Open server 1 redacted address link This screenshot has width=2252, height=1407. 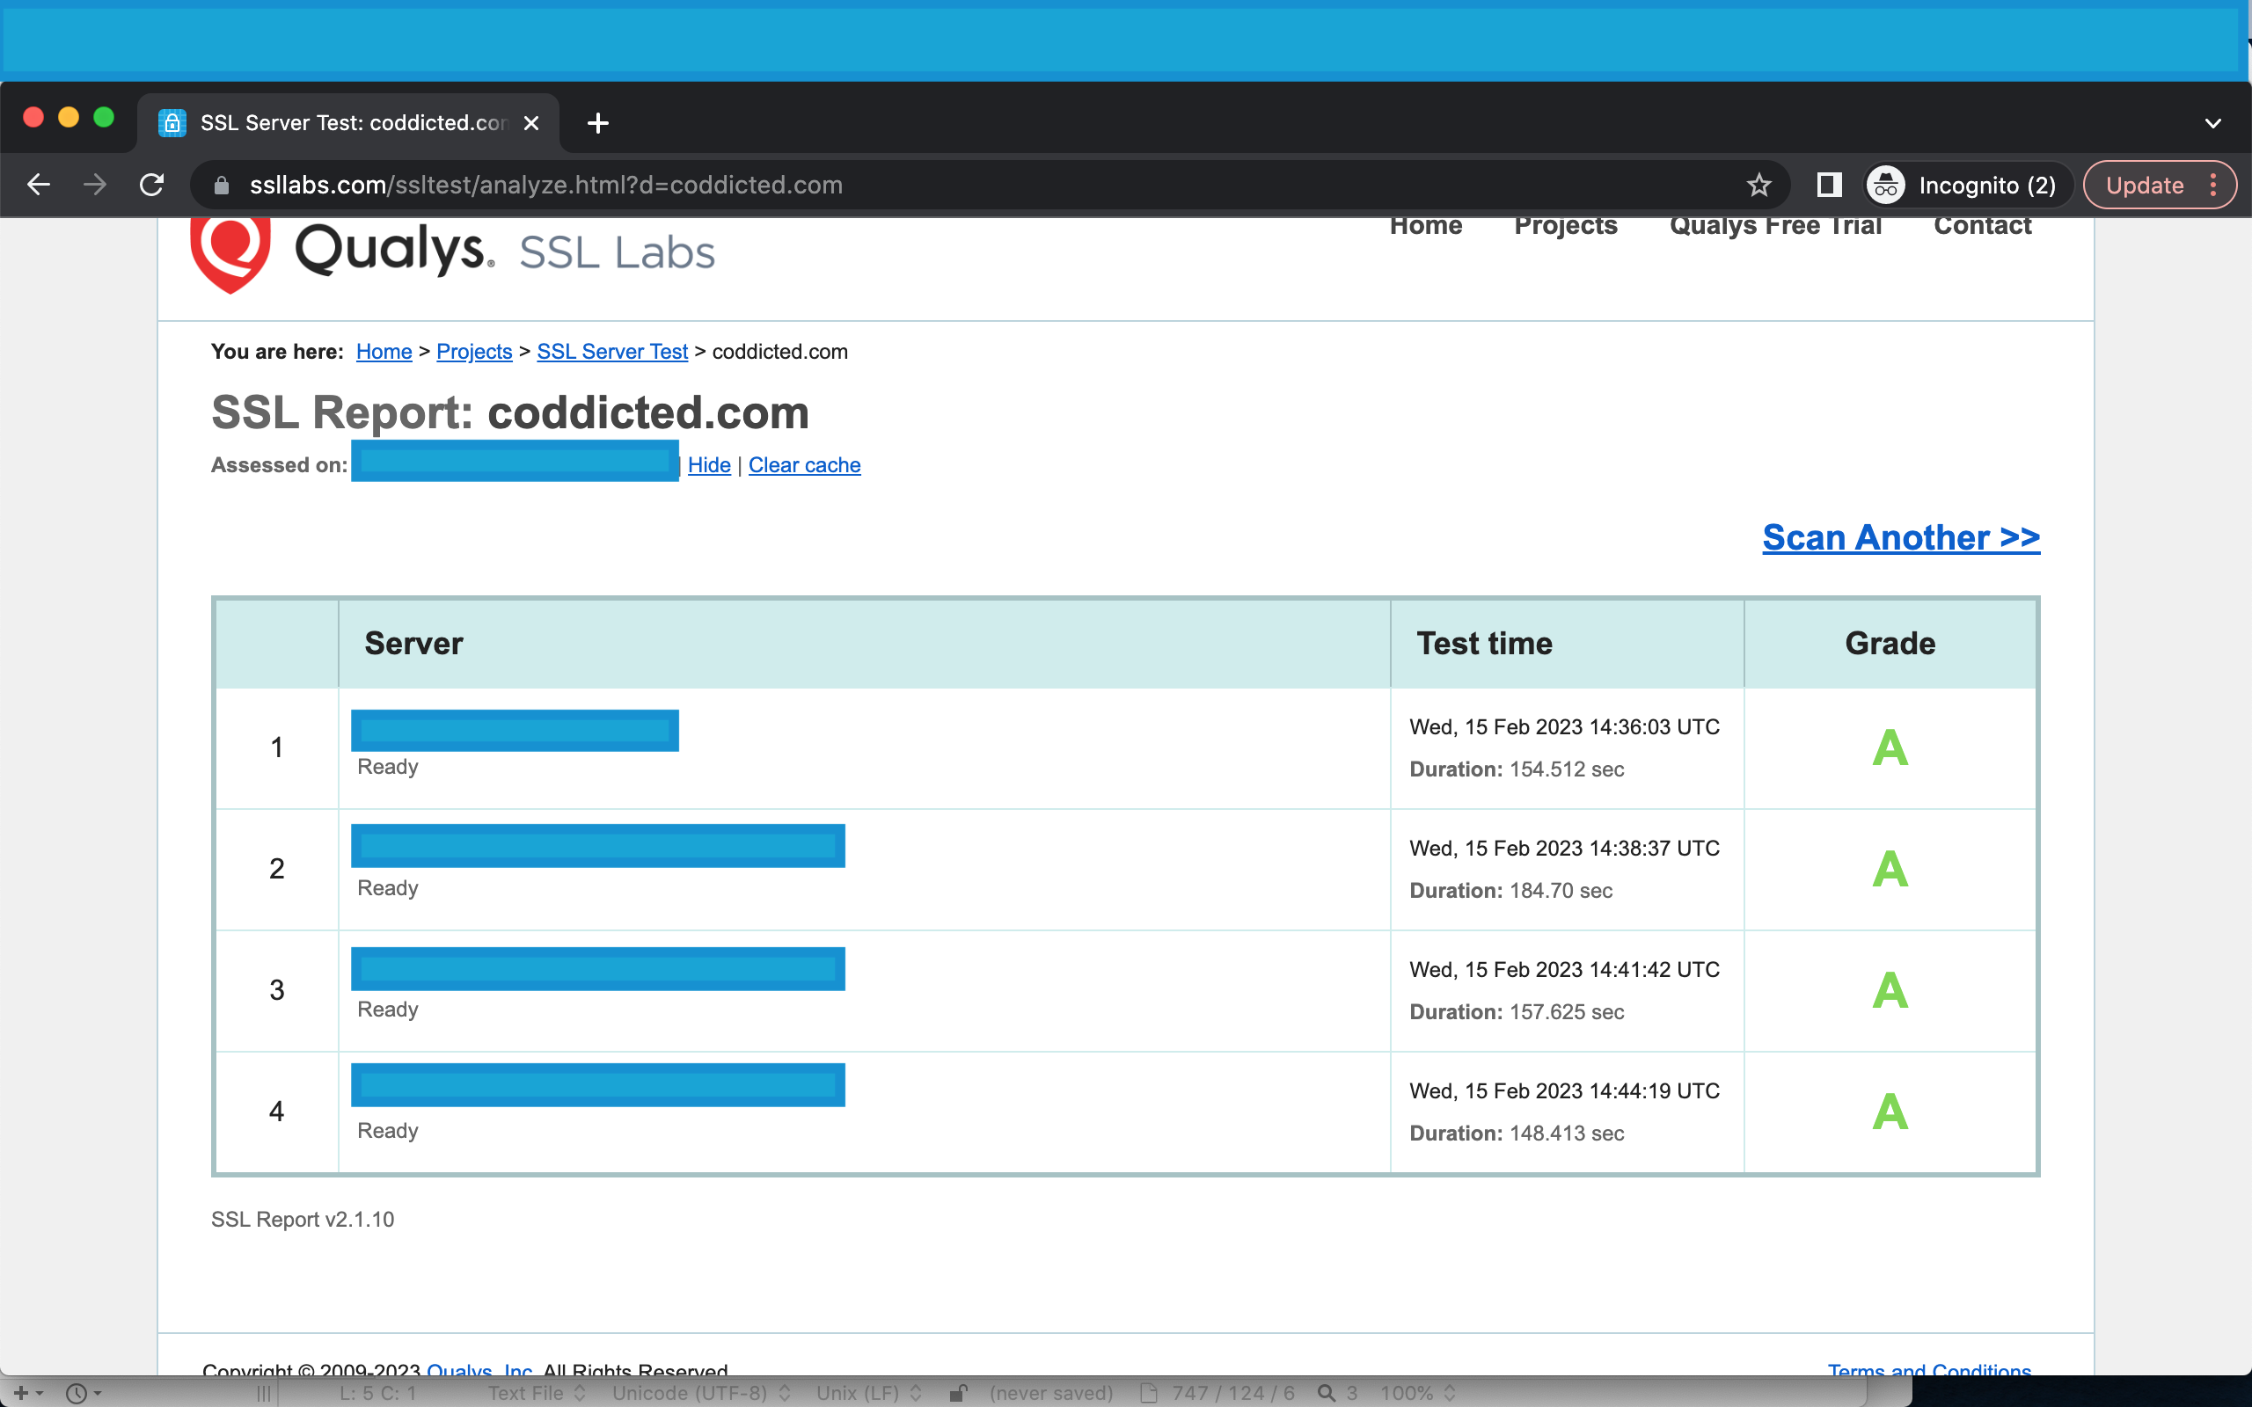(515, 731)
